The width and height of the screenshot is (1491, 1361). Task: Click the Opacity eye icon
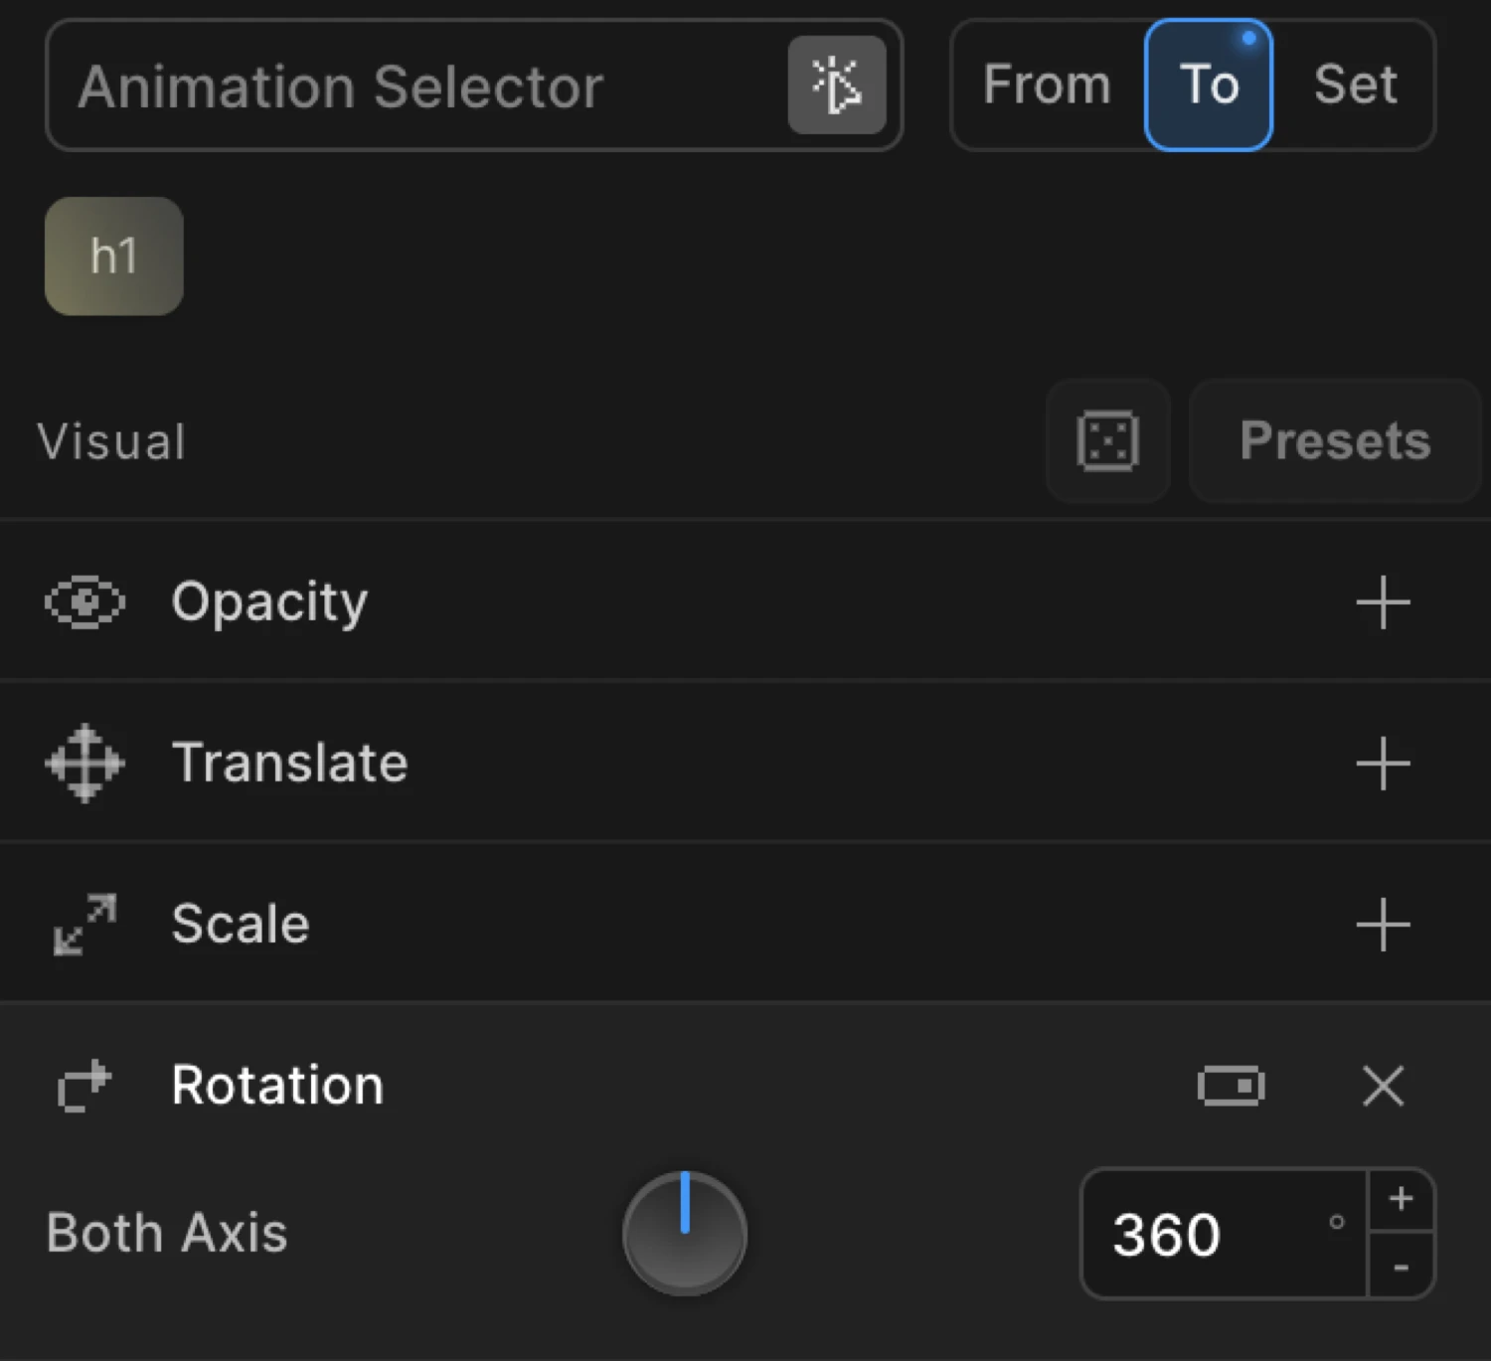pyautogui.click(x=85, y=601)
